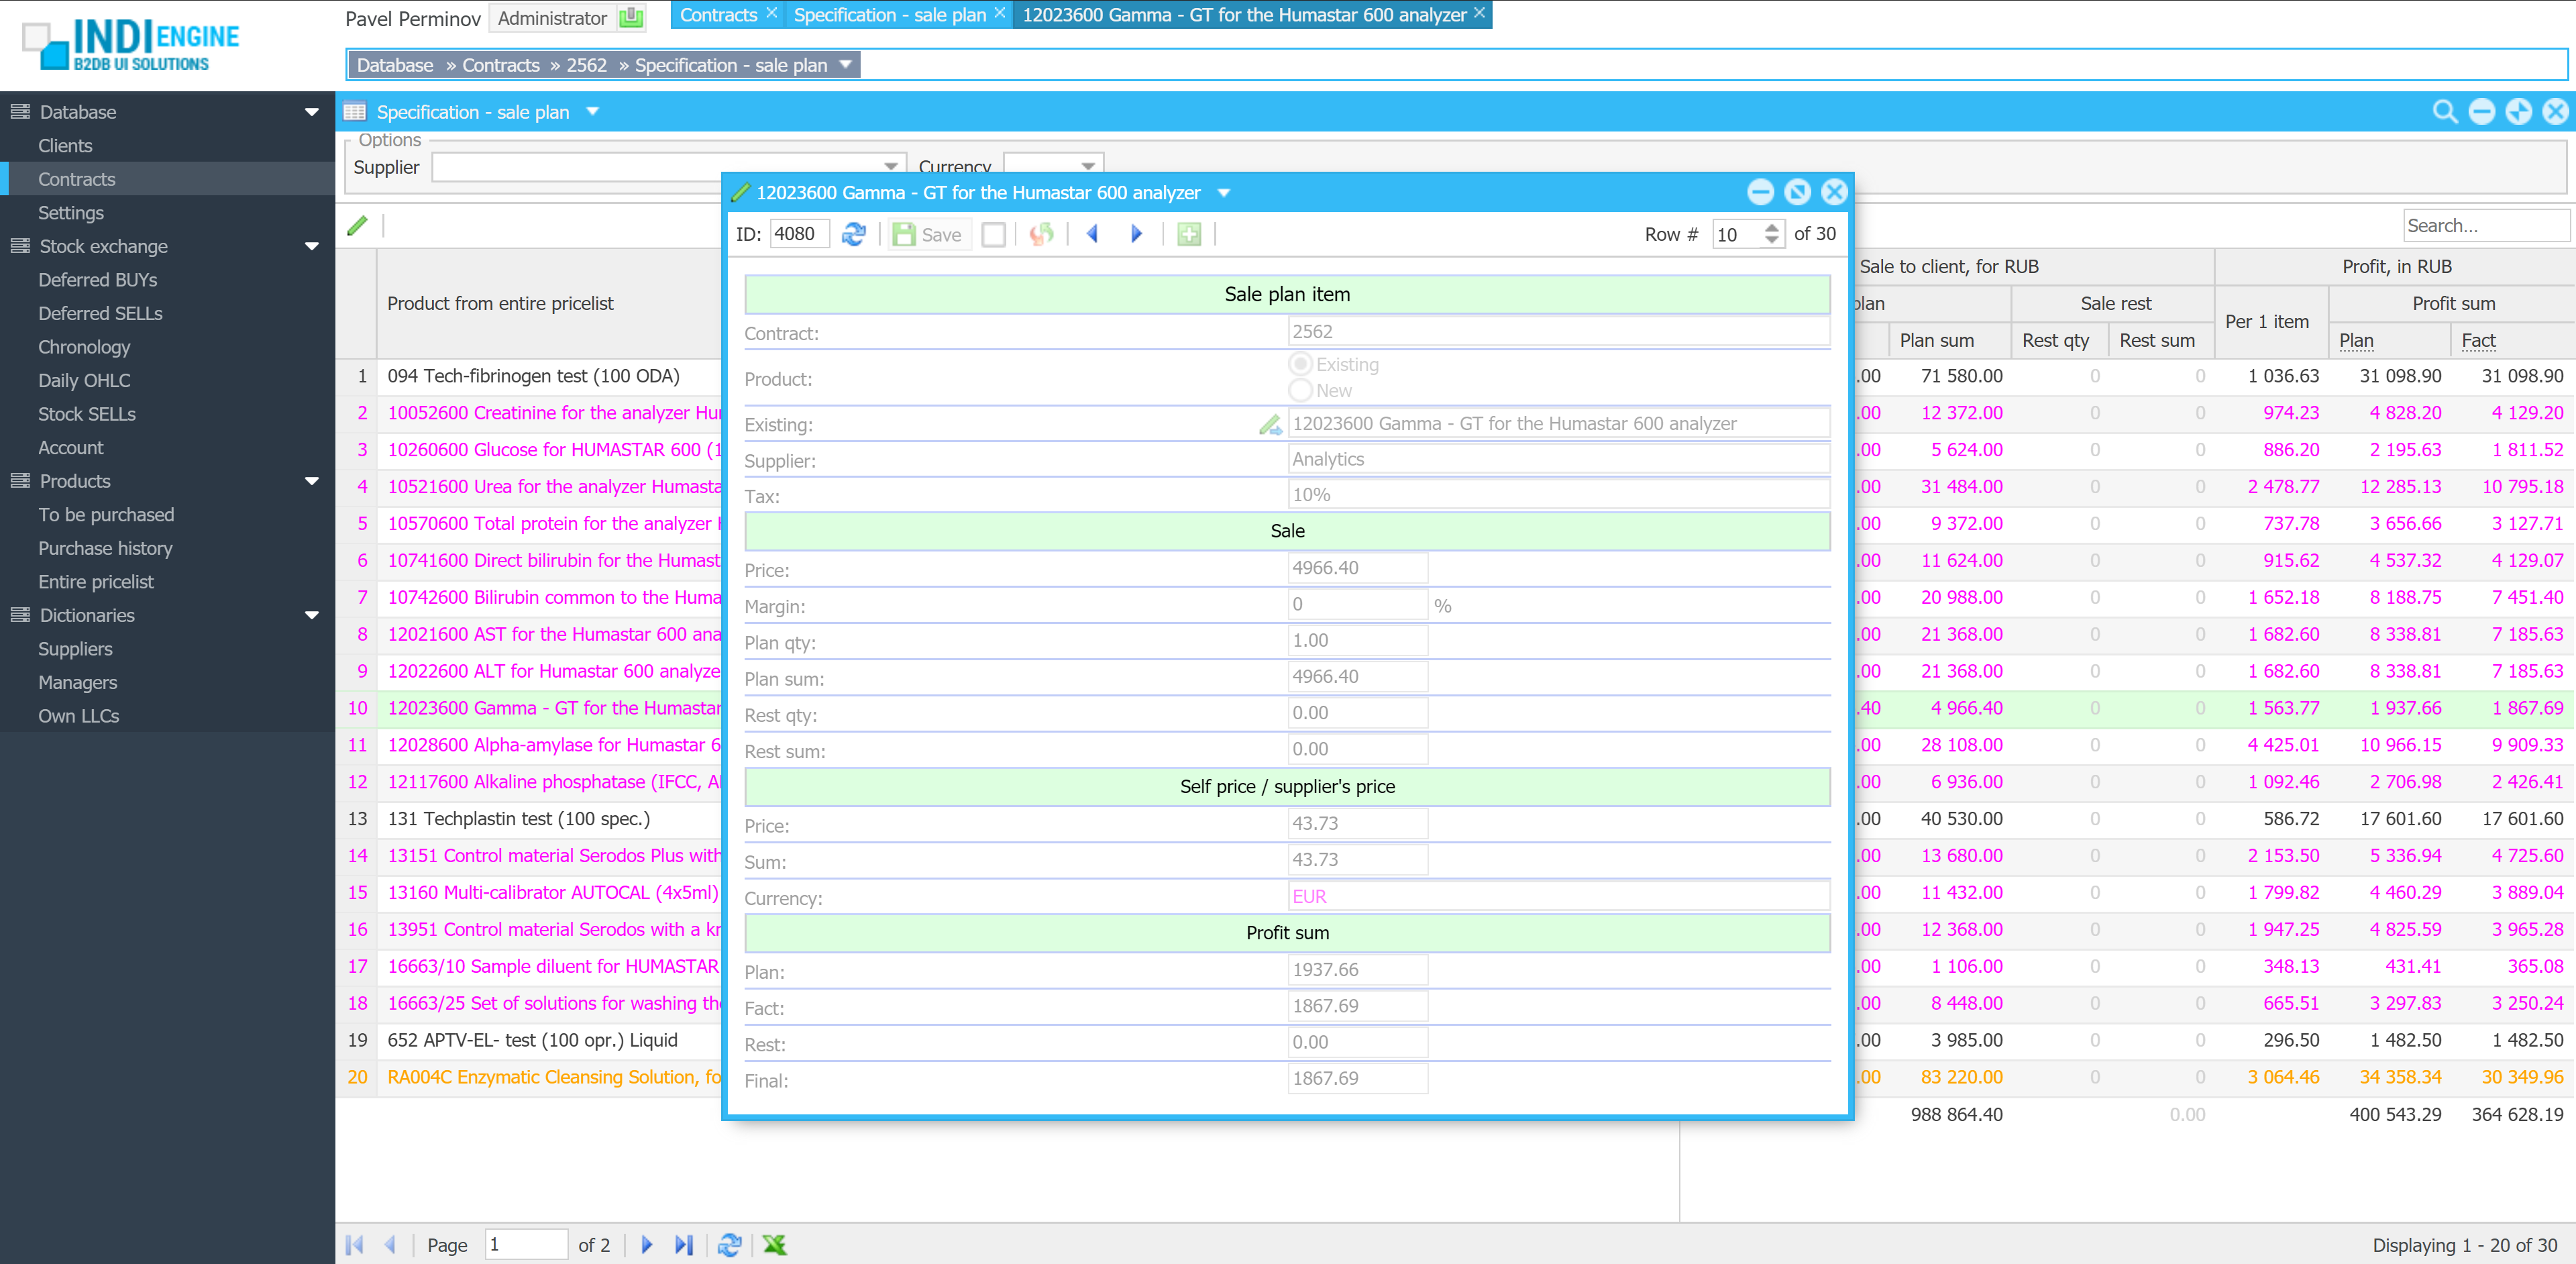Viewport: 2576px width, 1264px height.
Task: Click the Save button in dialog
Action: pos(928,234)
